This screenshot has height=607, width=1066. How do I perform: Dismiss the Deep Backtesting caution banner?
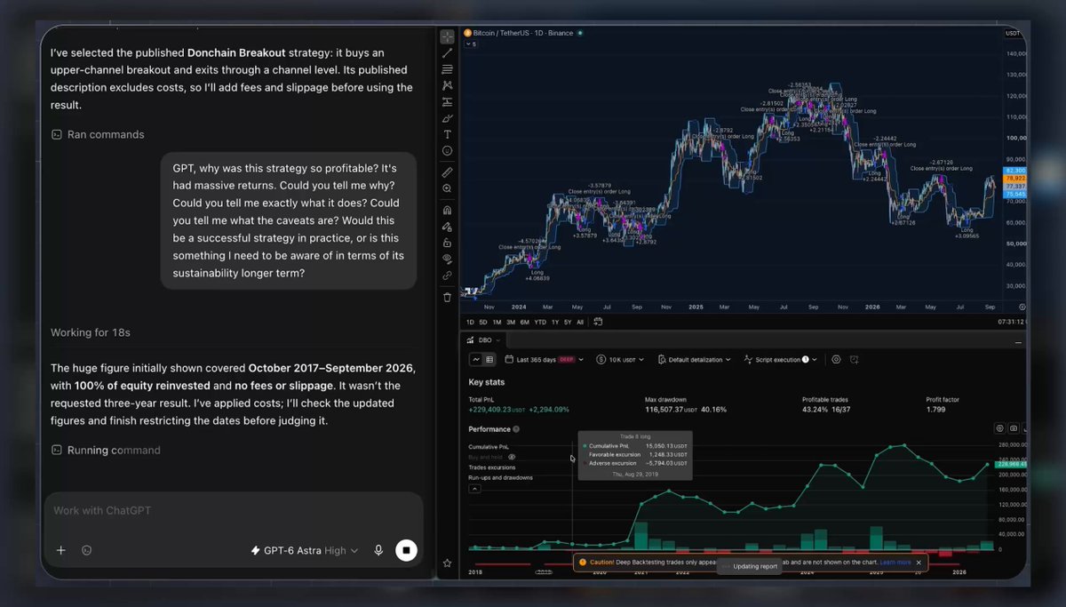[x=919, y=563]
